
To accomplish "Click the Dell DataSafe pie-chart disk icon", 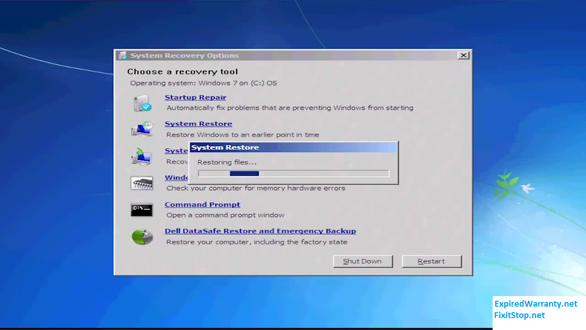I will coord(142,236).
